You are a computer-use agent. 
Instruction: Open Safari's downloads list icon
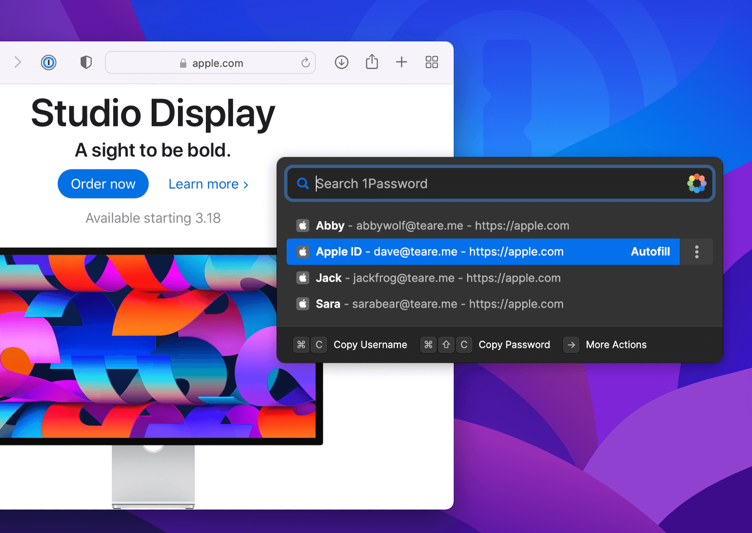point(341,62)
